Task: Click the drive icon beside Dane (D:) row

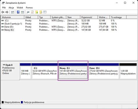Action: pos(3,27)
